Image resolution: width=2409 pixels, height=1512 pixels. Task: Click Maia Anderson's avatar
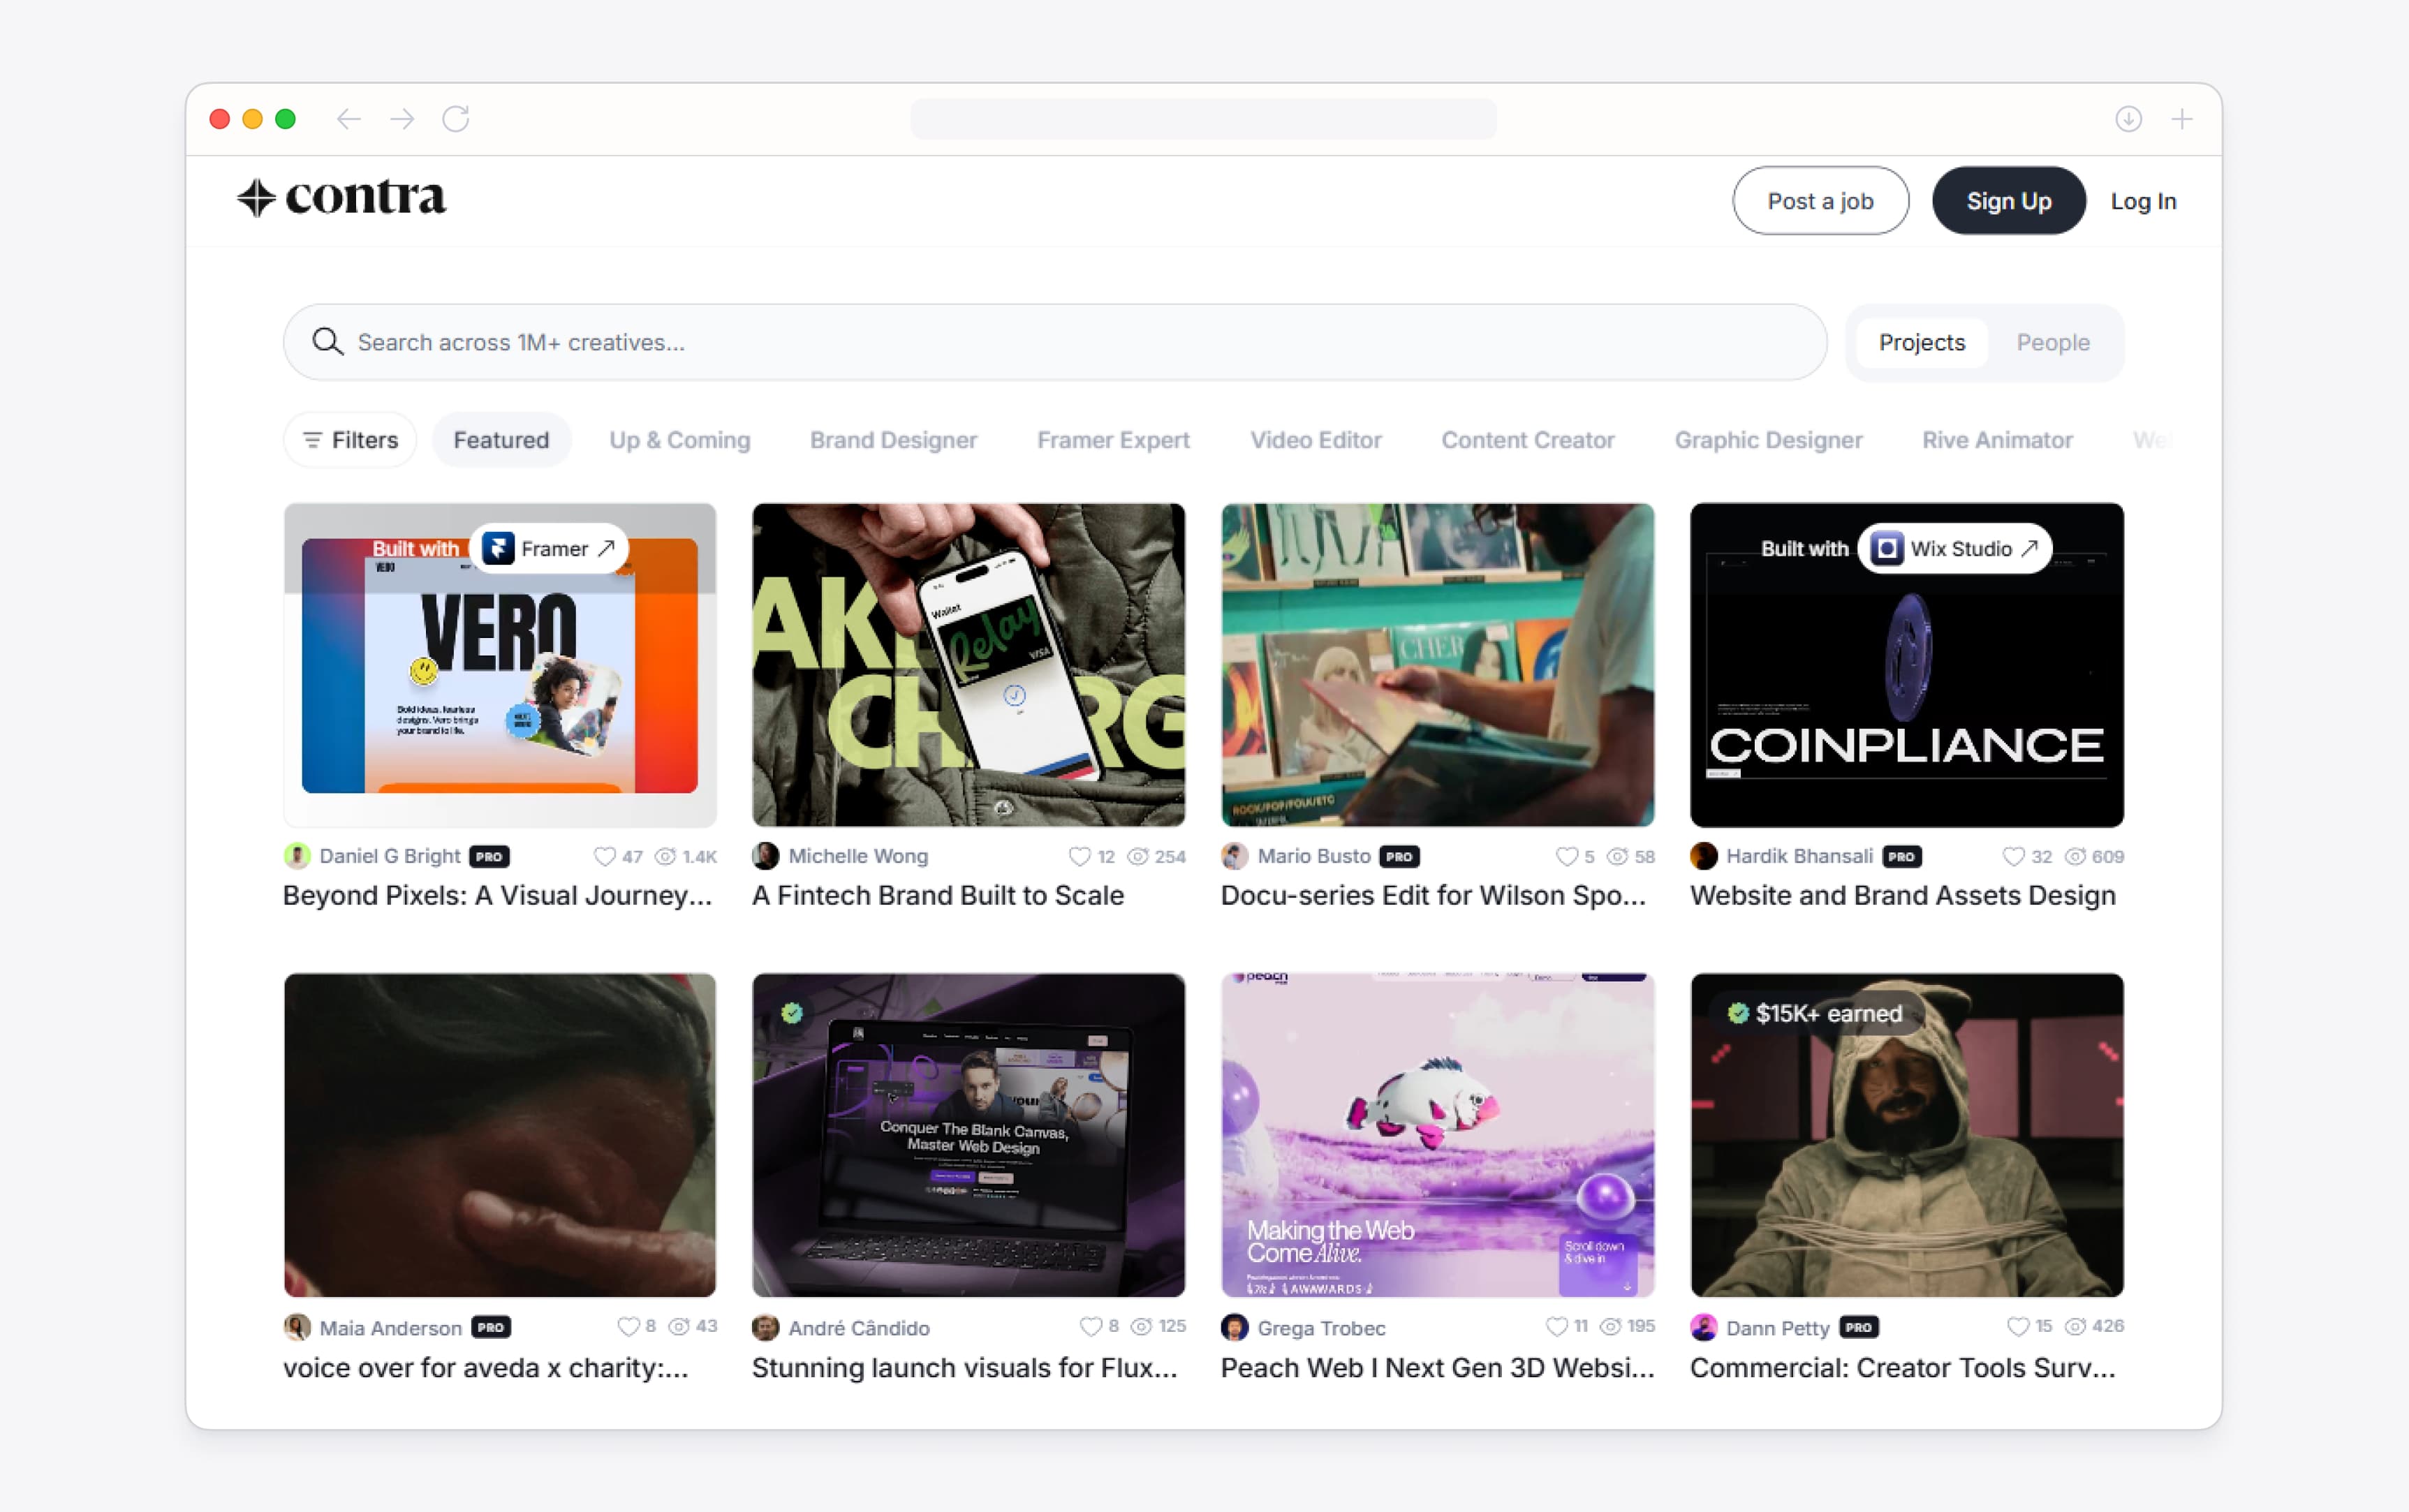[297, 1327]
